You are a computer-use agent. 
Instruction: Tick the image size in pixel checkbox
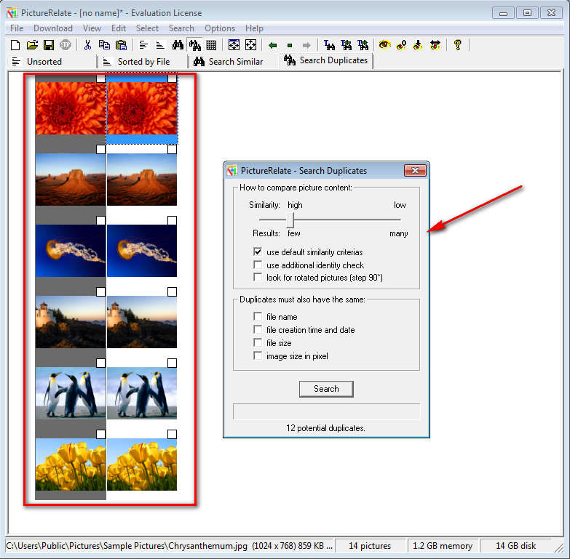click(258, 355)
